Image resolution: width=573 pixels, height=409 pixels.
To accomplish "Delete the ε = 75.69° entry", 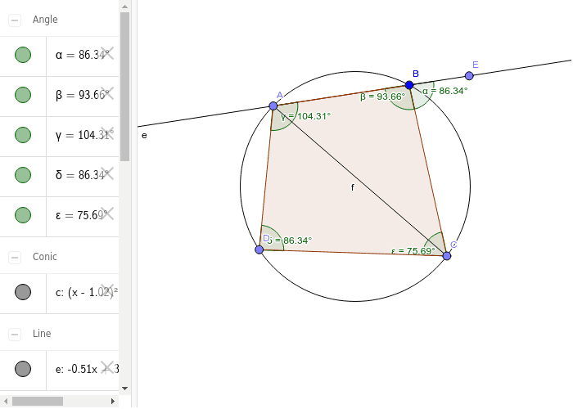I will (x=107, y=214).
